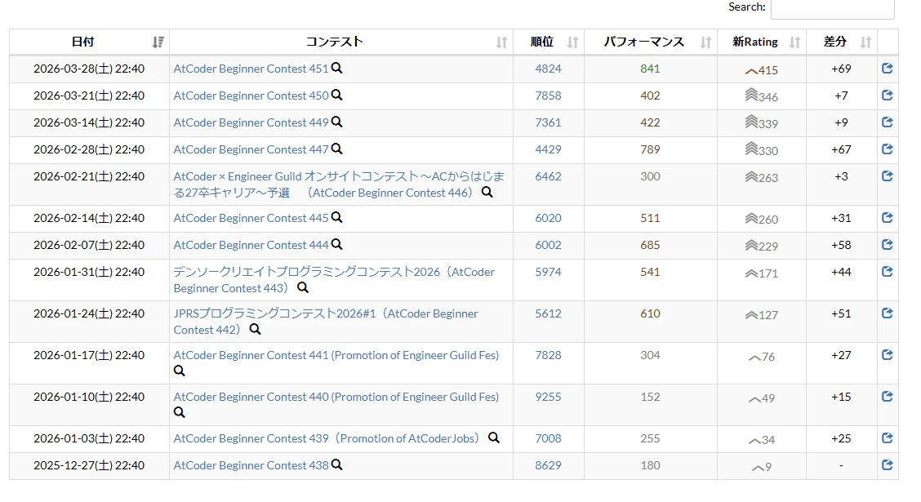Click the new rating value 415

(x=767, y=70)
